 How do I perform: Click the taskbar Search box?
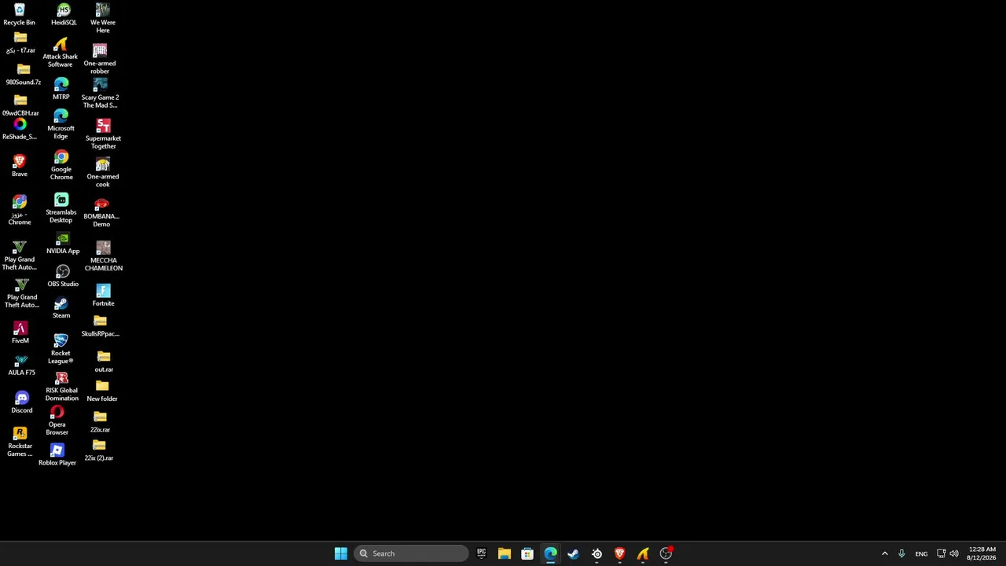(x=411, y=553)
